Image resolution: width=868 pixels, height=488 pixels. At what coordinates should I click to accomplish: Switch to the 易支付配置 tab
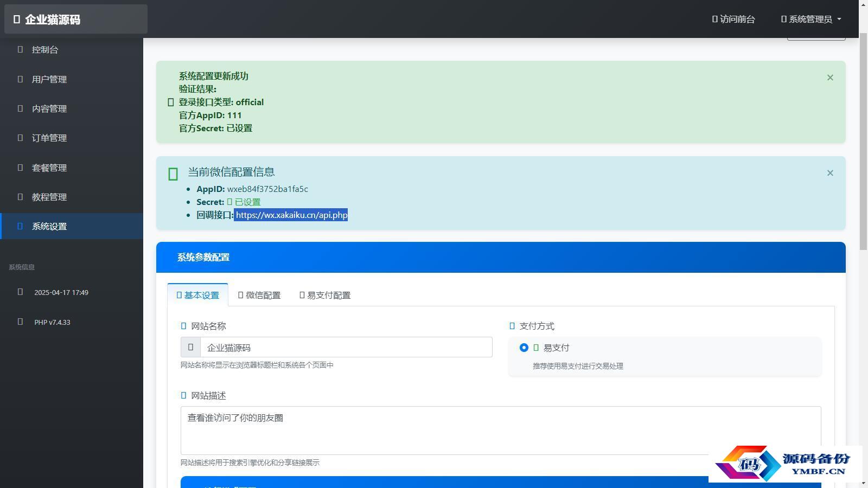pyautogui.click(x=325, y=295)
